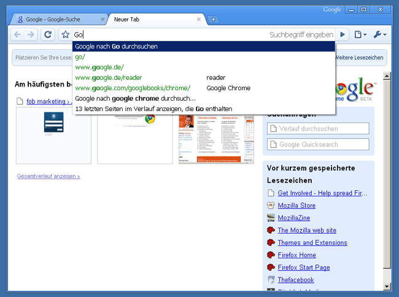The image size is (399, 297).
Task: Click the Go play arrow next to the address bar
Action: (x=343, y=34)
